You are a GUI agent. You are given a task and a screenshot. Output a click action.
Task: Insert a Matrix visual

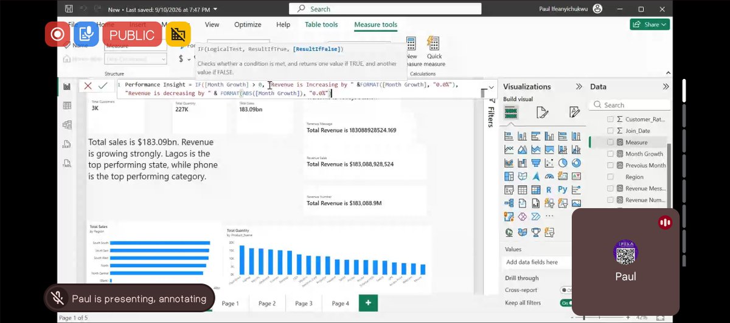535,189
